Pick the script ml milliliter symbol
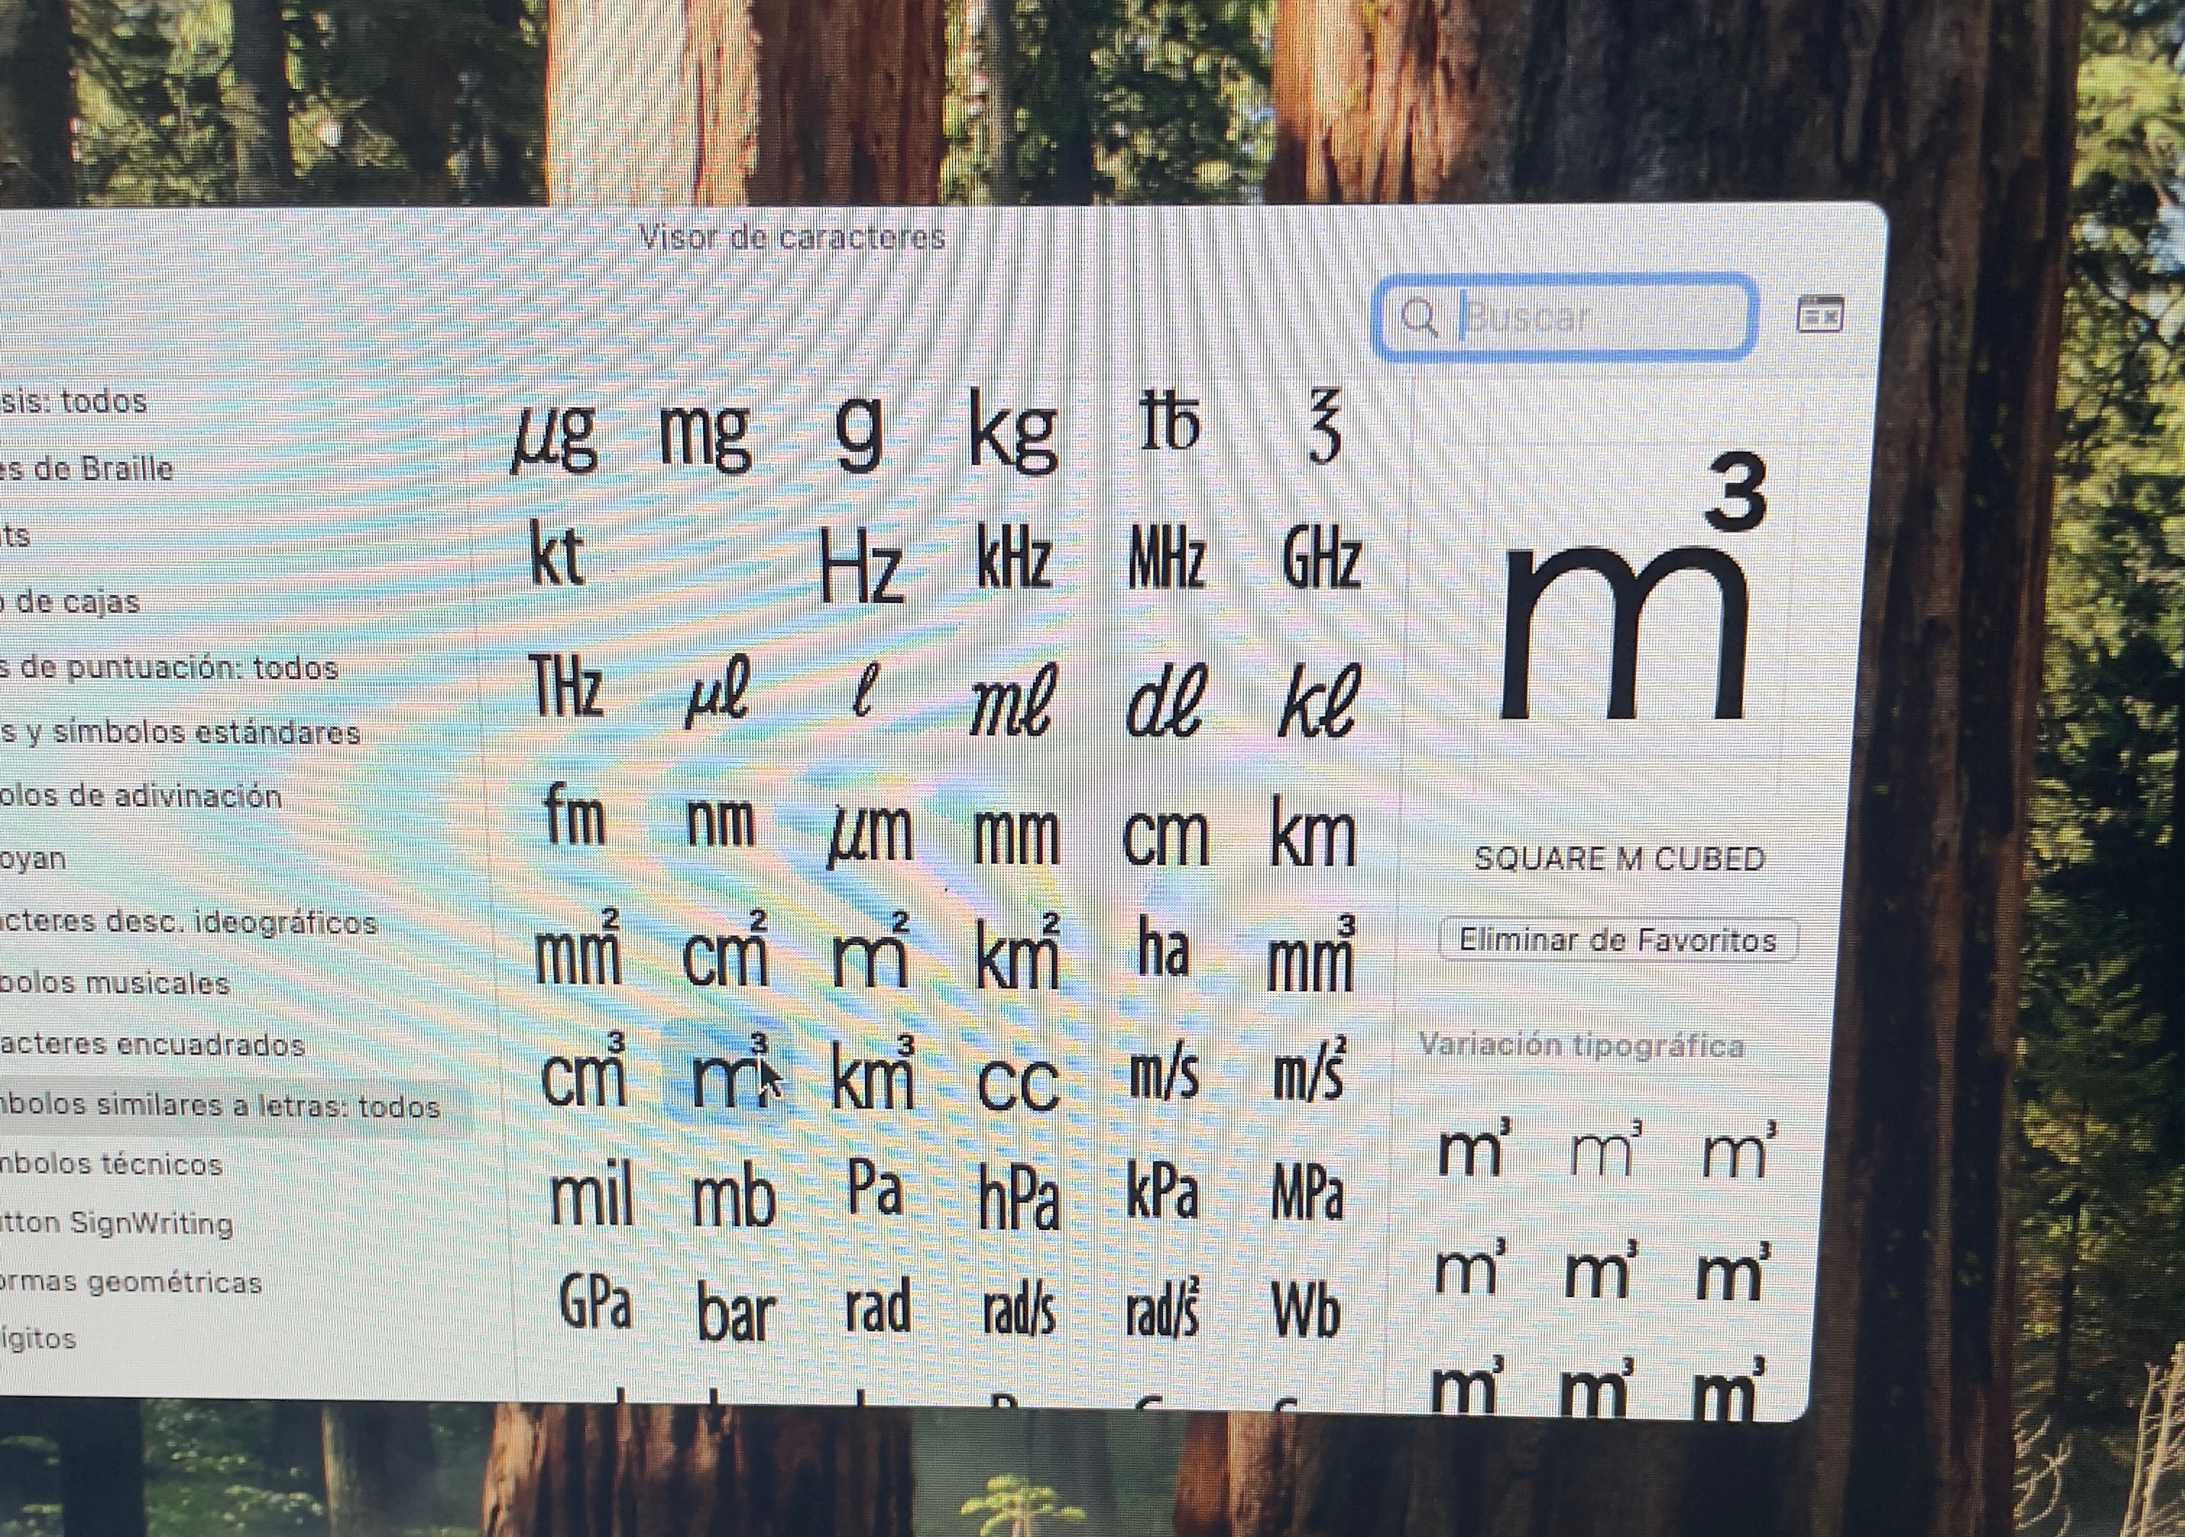2185x1537 pixels. [x=1012, y=705]
